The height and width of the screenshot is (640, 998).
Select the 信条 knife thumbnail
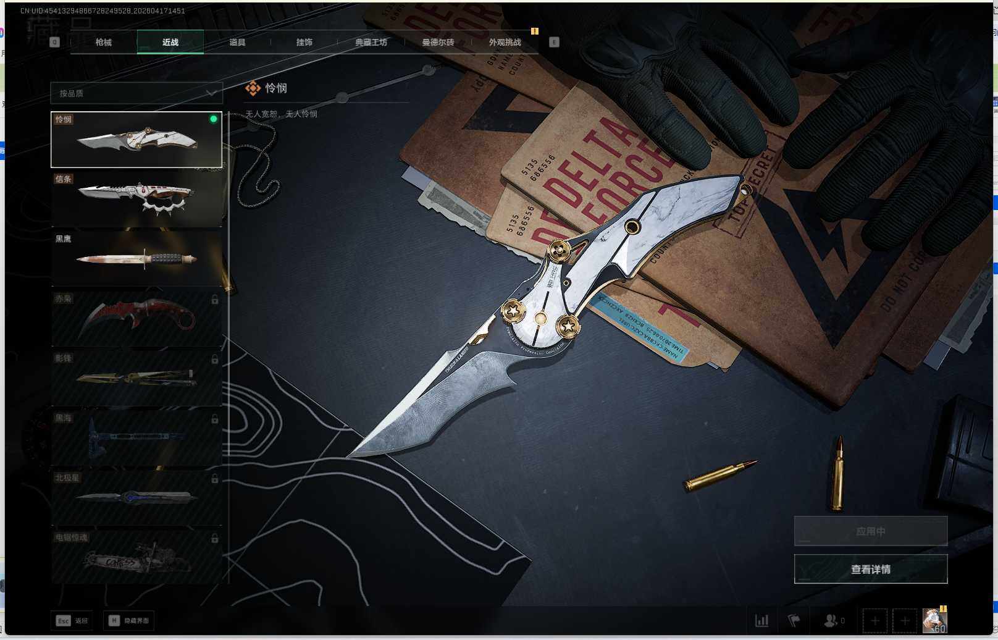coord(136,199)
